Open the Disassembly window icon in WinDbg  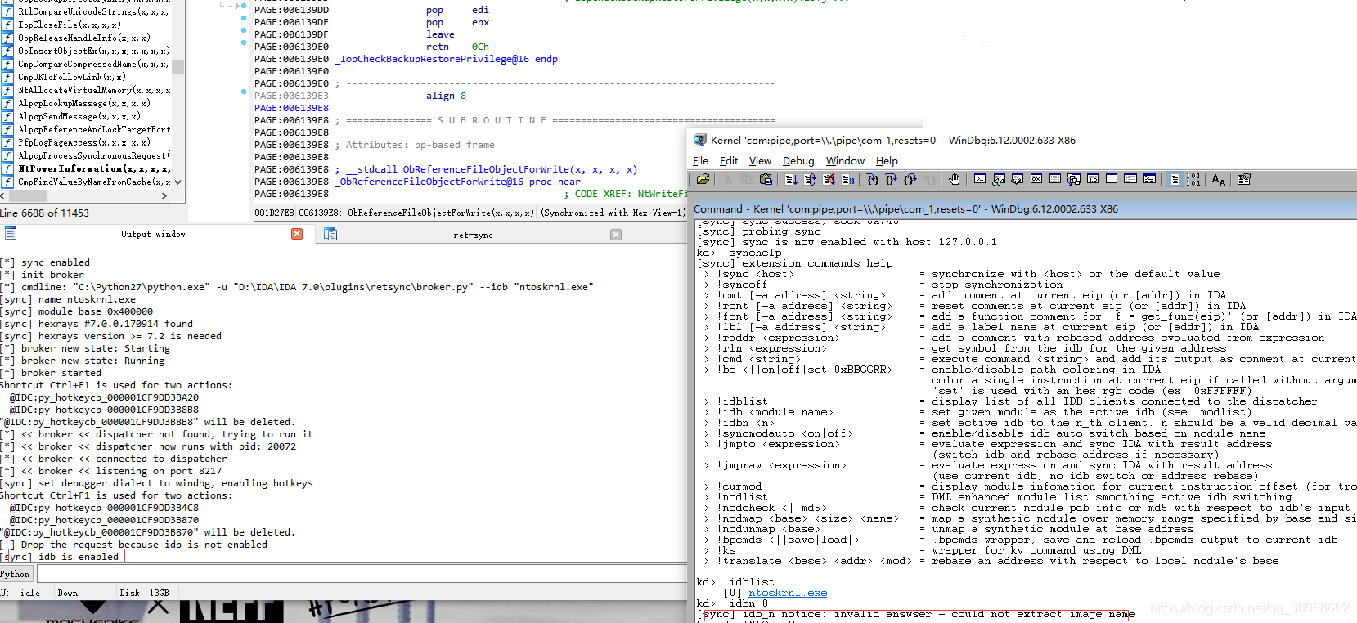(x=1093, y=179)
